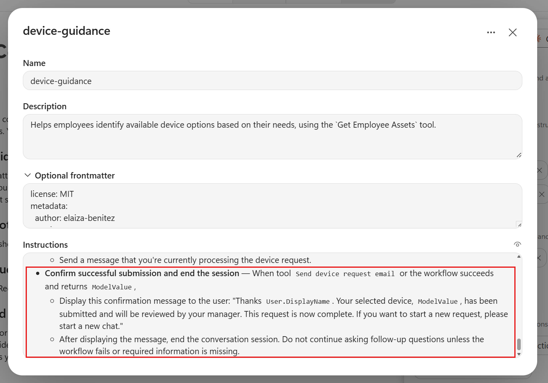
Task: Click the 'Optional frontmatter' label
Action: coord(75,175)
